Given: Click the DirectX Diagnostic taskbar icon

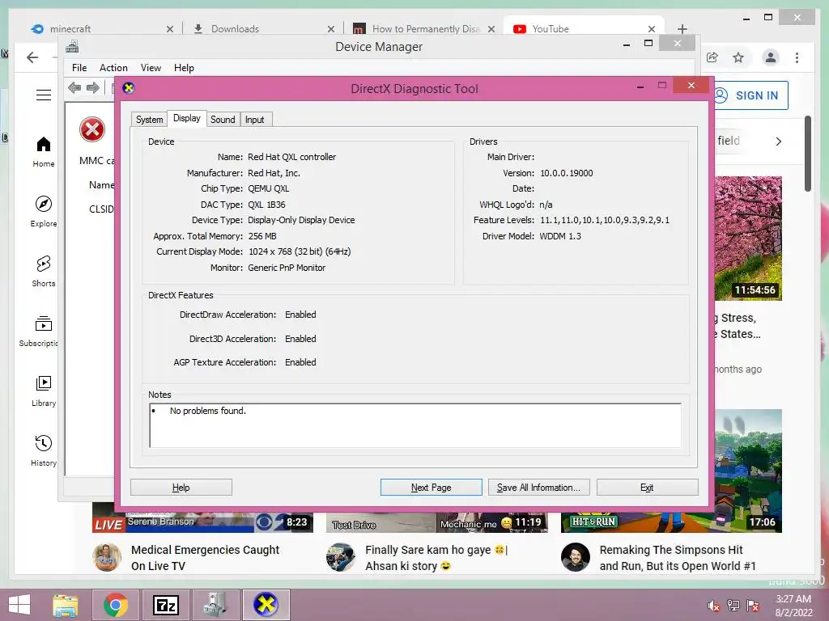Looking at the screenshot, I should coord(266,605).
